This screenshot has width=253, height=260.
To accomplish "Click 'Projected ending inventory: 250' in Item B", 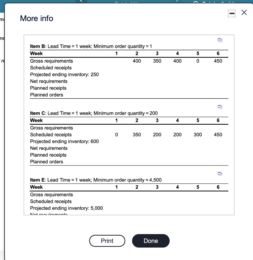I will [x=64, y=75].
